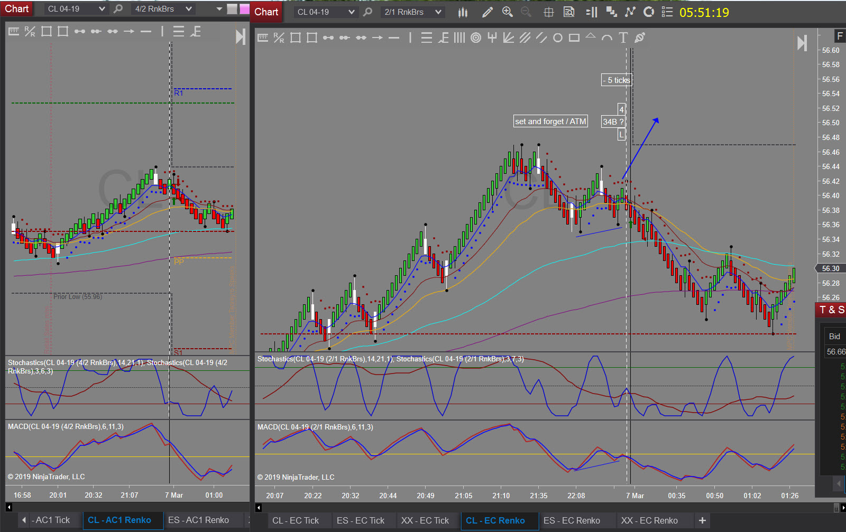Screen dimensions: 846x532
Task: Select the Gann Fan tool
Action: pyautogui.click(x=509, y=38)
